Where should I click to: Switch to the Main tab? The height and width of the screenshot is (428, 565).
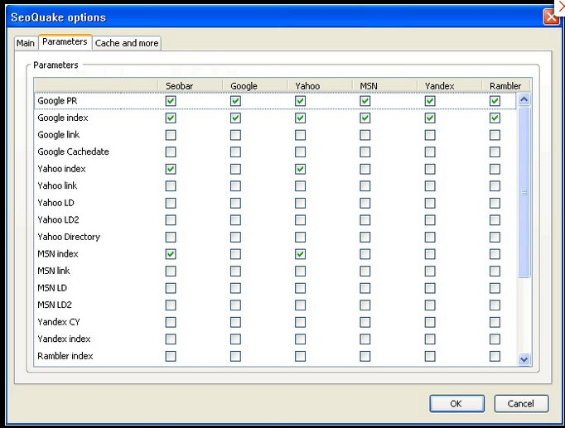26,43
